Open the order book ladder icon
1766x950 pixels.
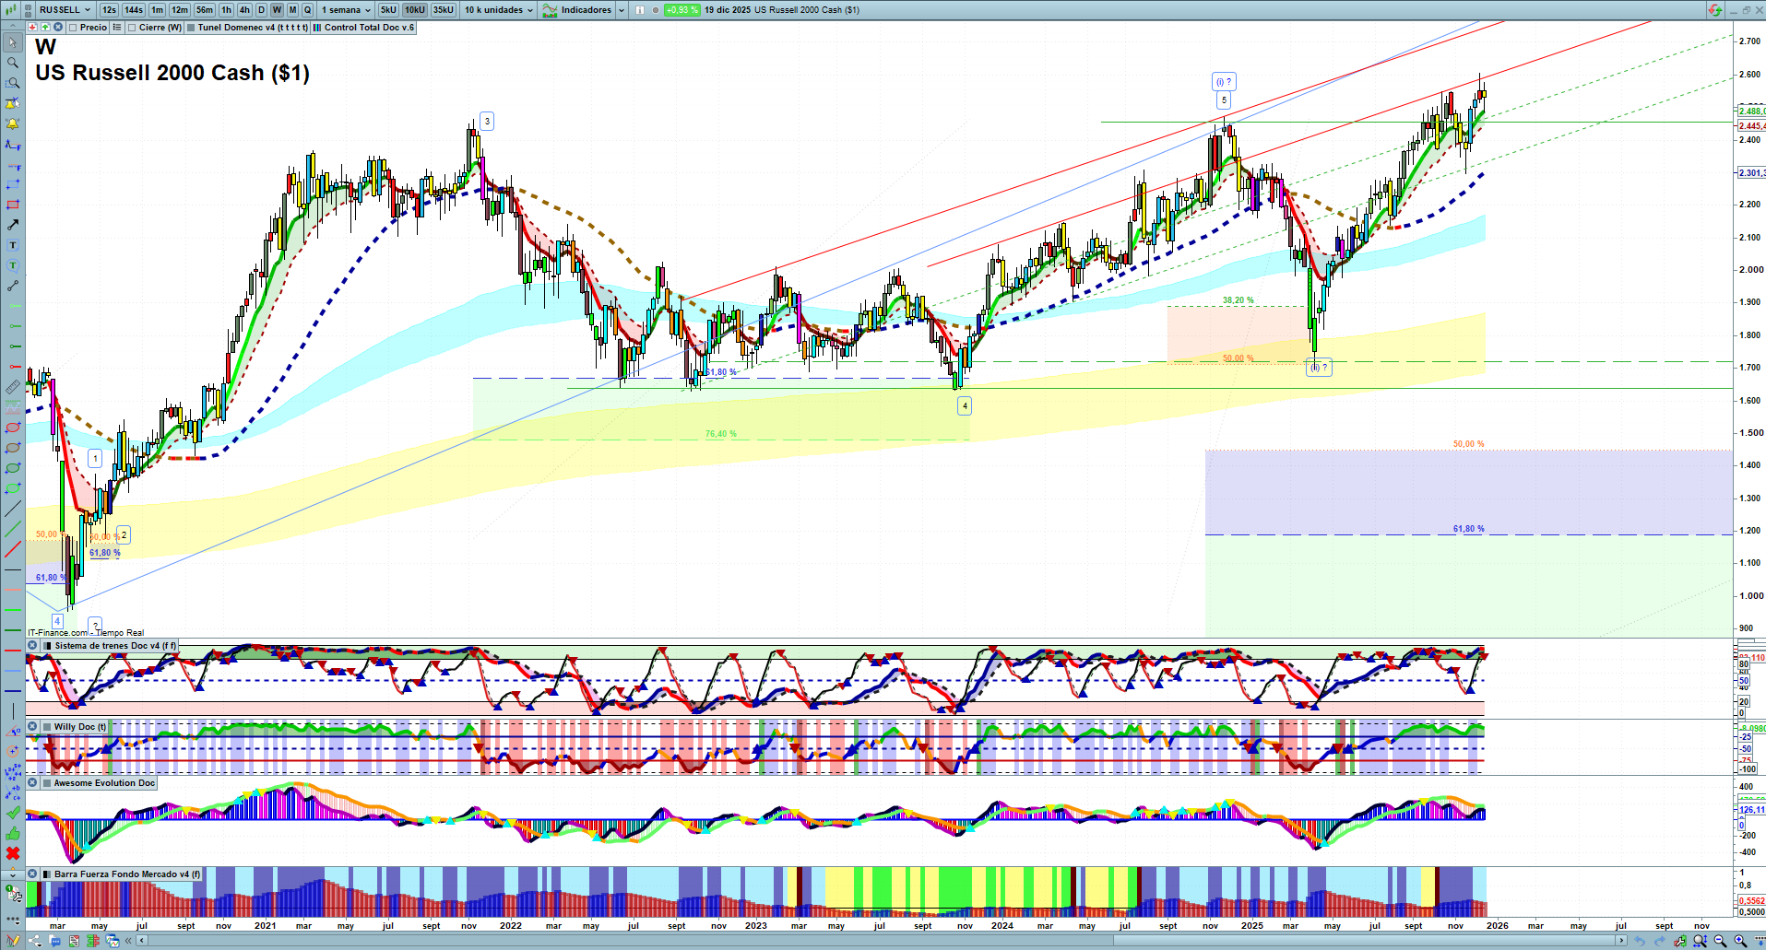pos(93,941)
